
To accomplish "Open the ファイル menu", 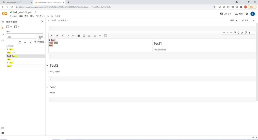I will click(x=13, y=16).
